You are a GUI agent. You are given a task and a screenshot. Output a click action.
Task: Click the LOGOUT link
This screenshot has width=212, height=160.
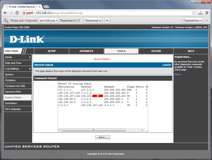pyautogui.click(x=167, y=65)
